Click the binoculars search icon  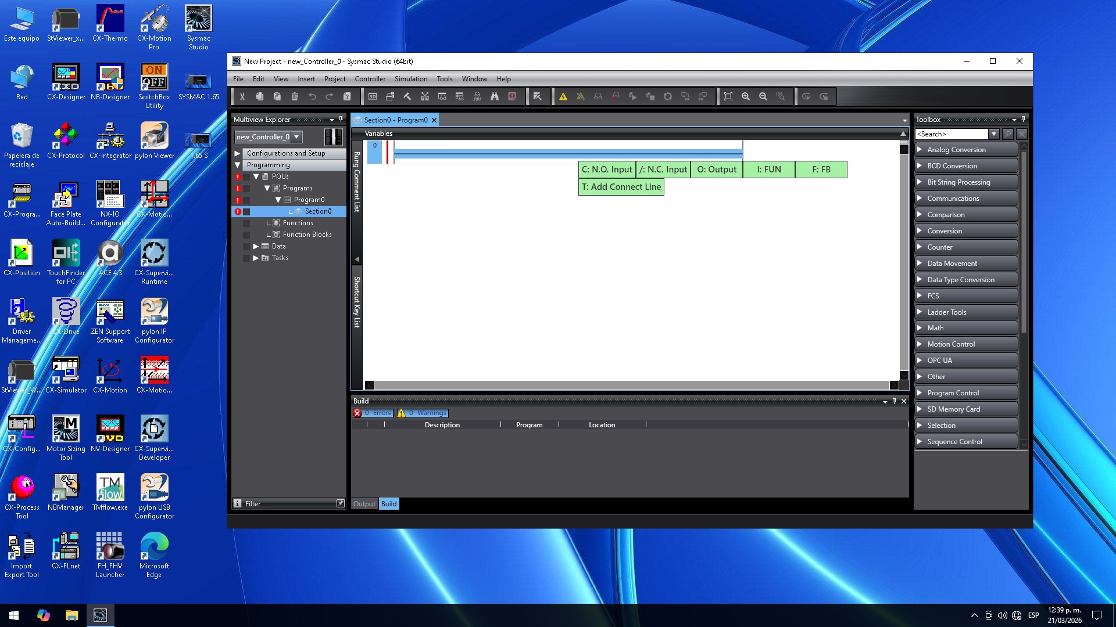click(x=495, y=96)
